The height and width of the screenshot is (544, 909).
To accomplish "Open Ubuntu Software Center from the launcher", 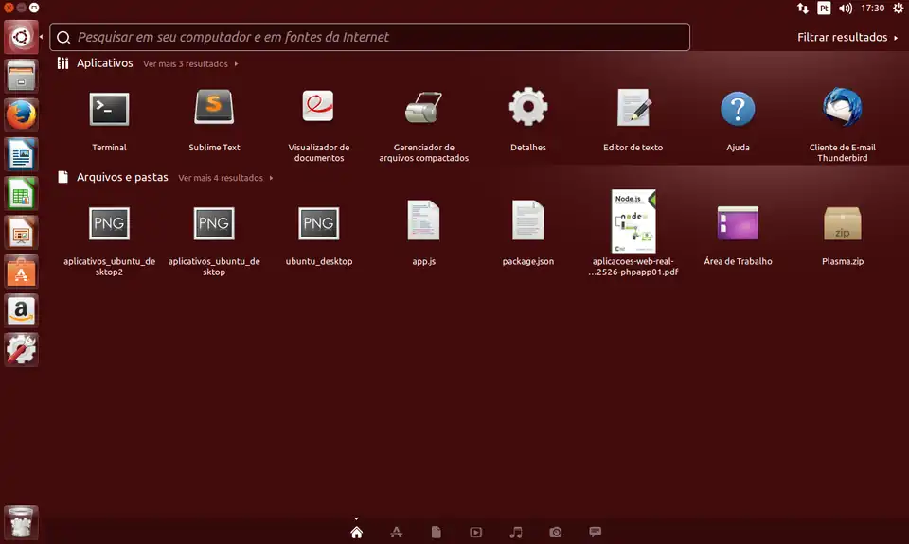I will pos(21,272).
